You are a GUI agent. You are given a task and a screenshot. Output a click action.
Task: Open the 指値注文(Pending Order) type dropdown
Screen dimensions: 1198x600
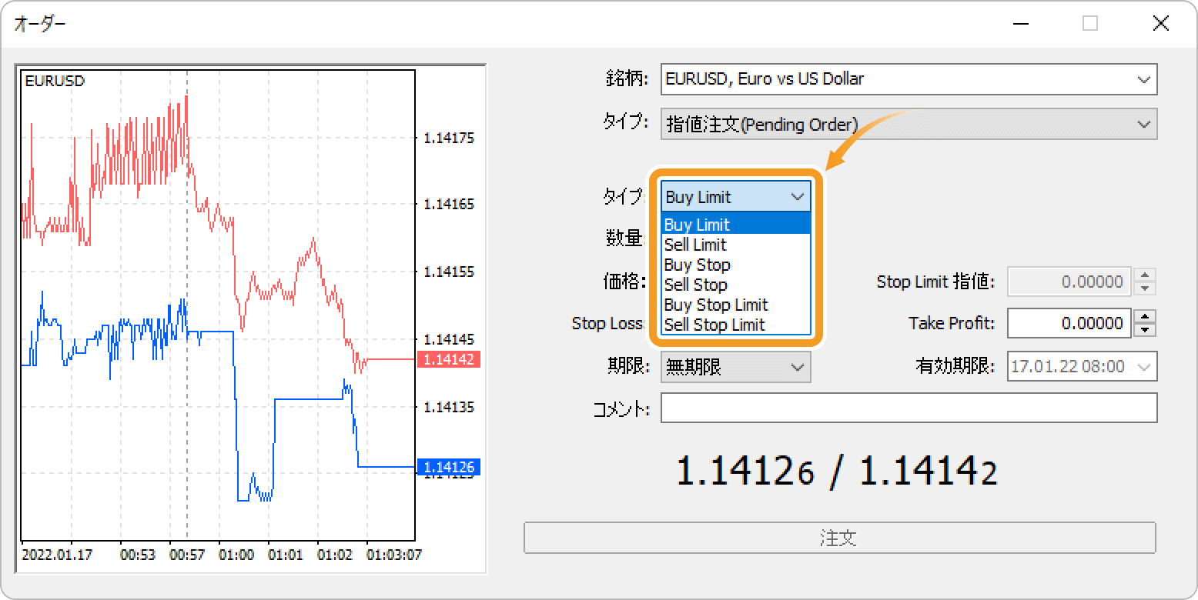(909, 124)
